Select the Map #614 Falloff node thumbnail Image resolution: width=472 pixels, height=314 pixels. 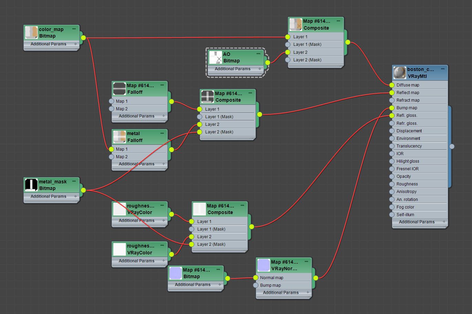click(119, 89)
